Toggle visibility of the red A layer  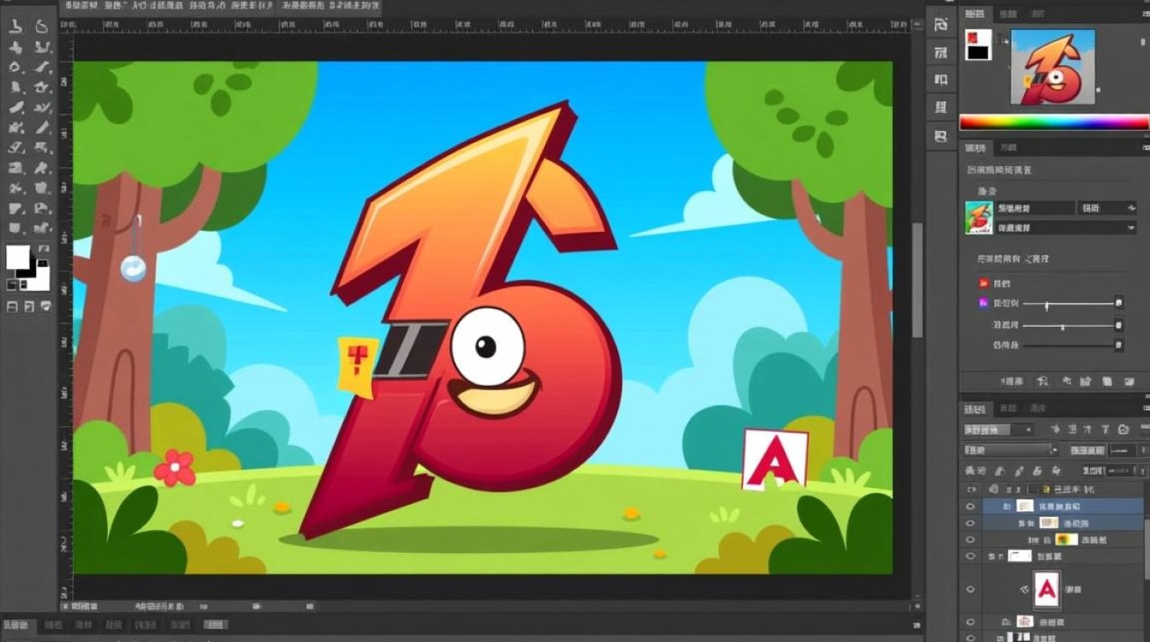click(x=970, y=589)
